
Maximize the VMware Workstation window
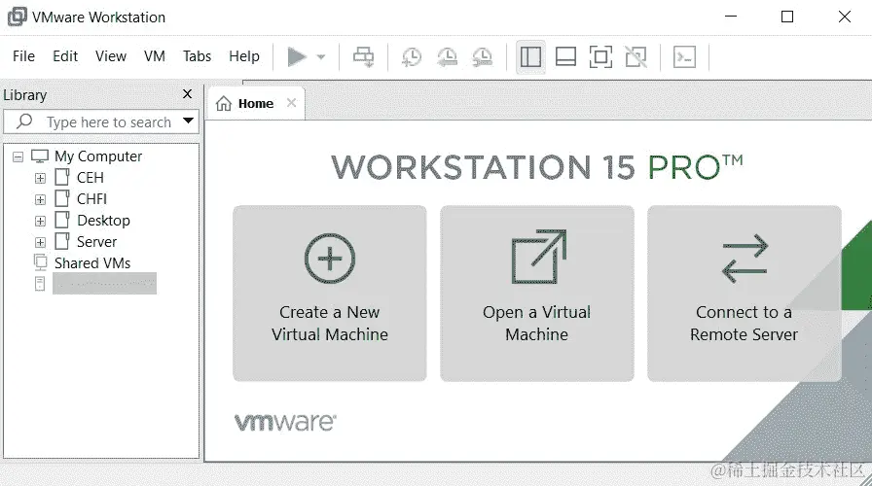[787, 17]
